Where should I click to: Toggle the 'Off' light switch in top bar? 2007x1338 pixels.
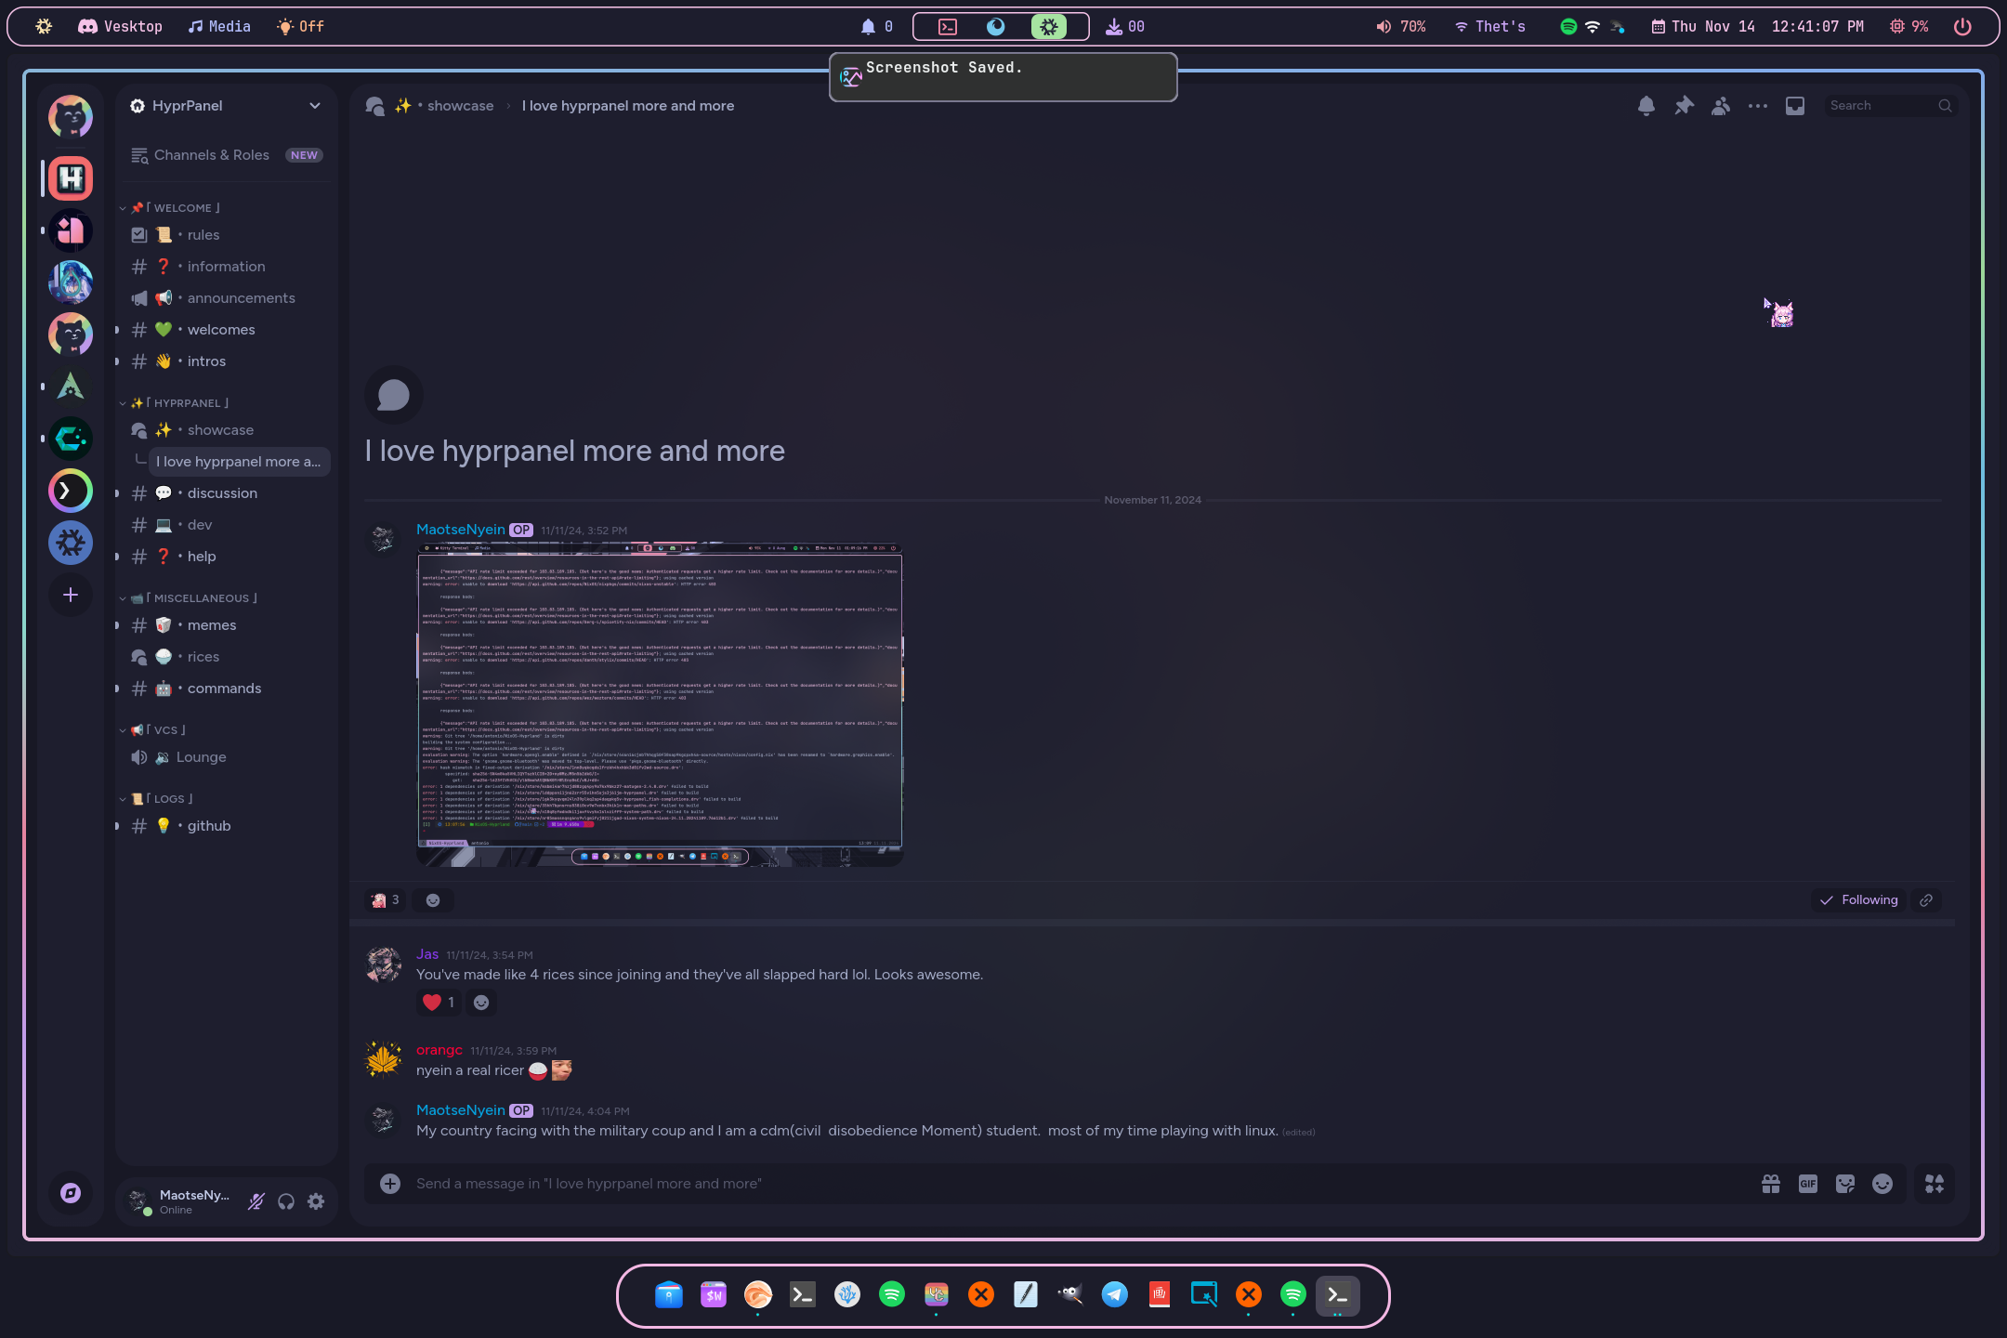click(299, 26)
